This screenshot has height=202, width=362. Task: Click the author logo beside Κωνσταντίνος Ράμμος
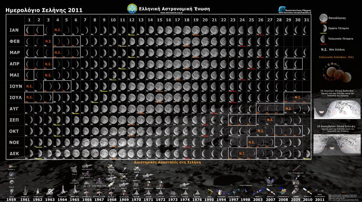282,9
